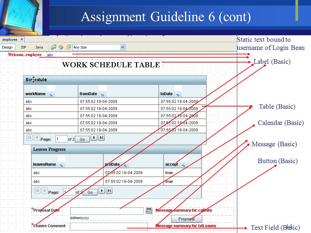This screenshot has height=233, width=311.
Task: Click Schedule table page number field
Action: pyautogui.click(x=62, y=139)
